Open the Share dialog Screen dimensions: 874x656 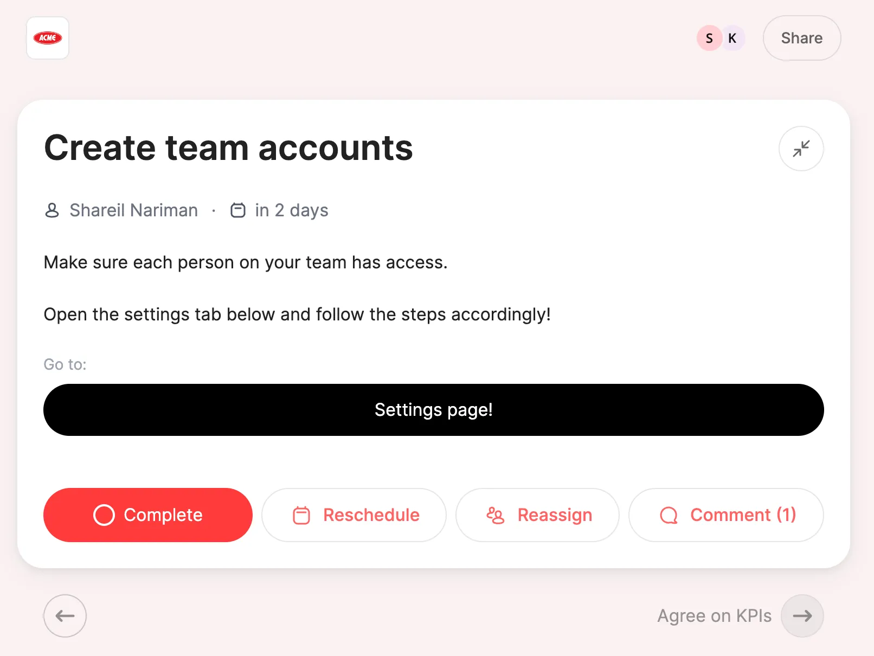801,38
